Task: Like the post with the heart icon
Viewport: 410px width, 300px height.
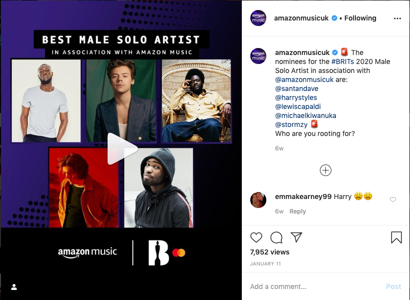Action: click(x=256, y=237)
